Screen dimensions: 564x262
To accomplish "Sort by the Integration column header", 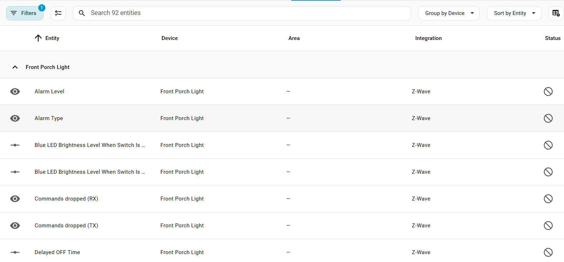I will tap(428, 38).
